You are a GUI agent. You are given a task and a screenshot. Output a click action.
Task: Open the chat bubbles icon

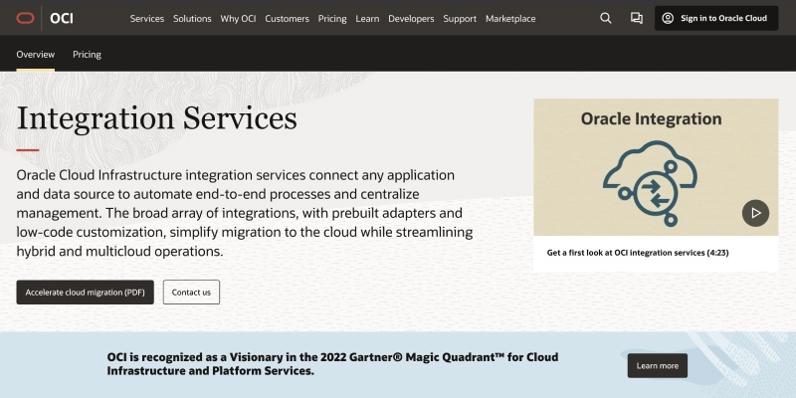pos(637,18)
